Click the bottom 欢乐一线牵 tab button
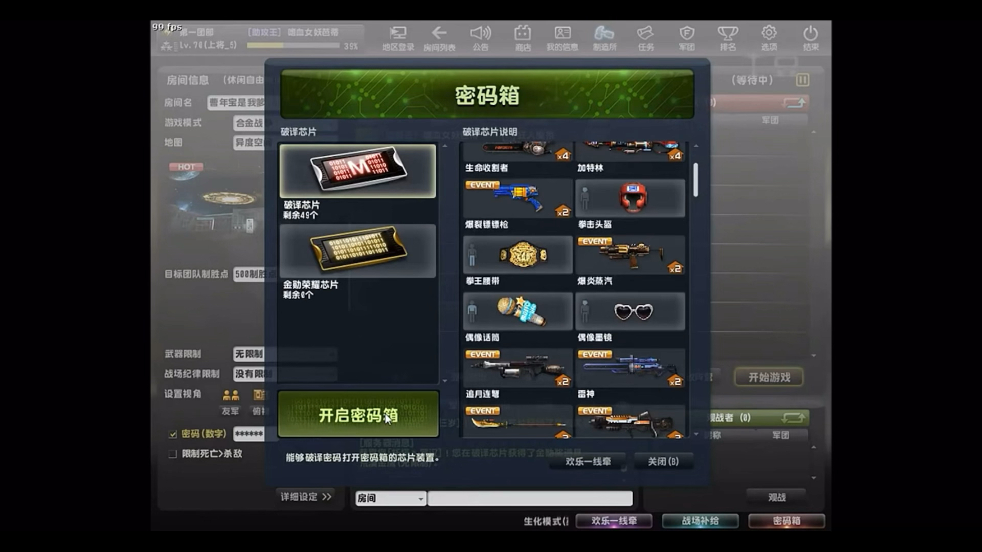The image size is (982, 552). tap(614, 521)
